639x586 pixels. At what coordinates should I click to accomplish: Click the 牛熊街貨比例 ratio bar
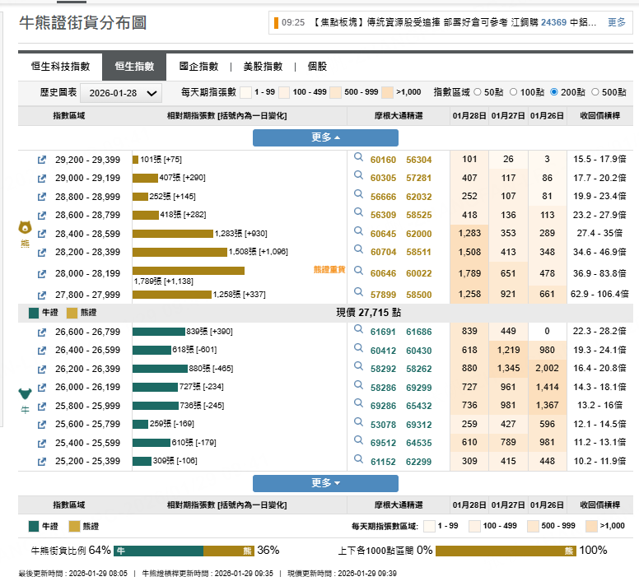[x=184, y=551]
